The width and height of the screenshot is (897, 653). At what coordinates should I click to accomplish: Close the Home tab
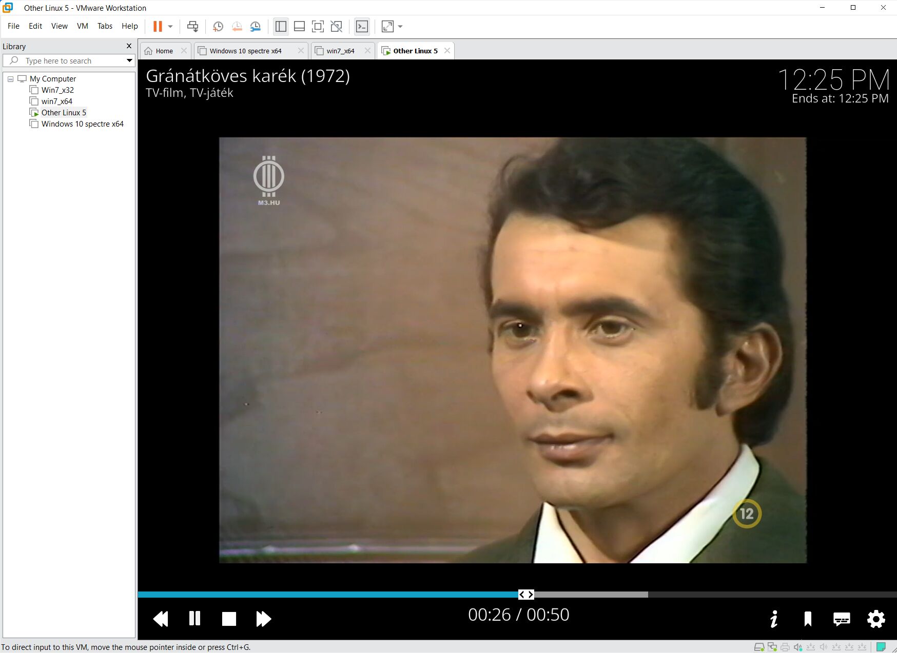coord(184,51)
